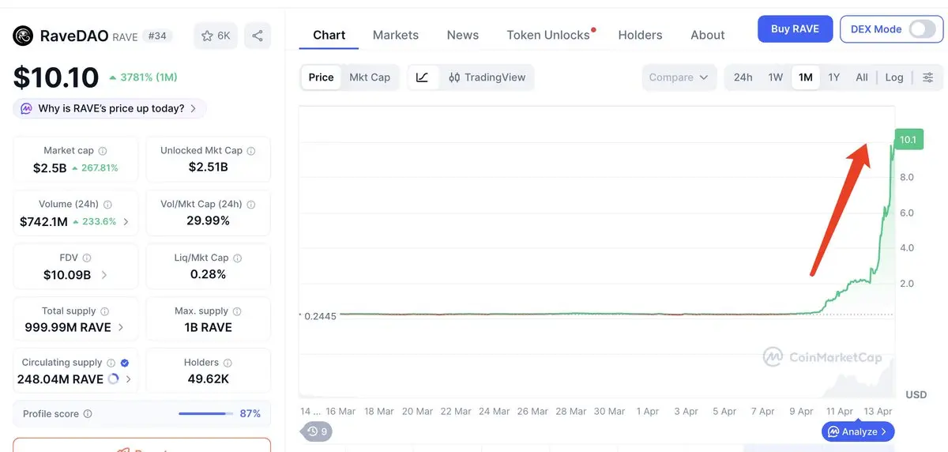Open the Compare dropdown
Screen dimensions: 948x452
tap(679, 77)
